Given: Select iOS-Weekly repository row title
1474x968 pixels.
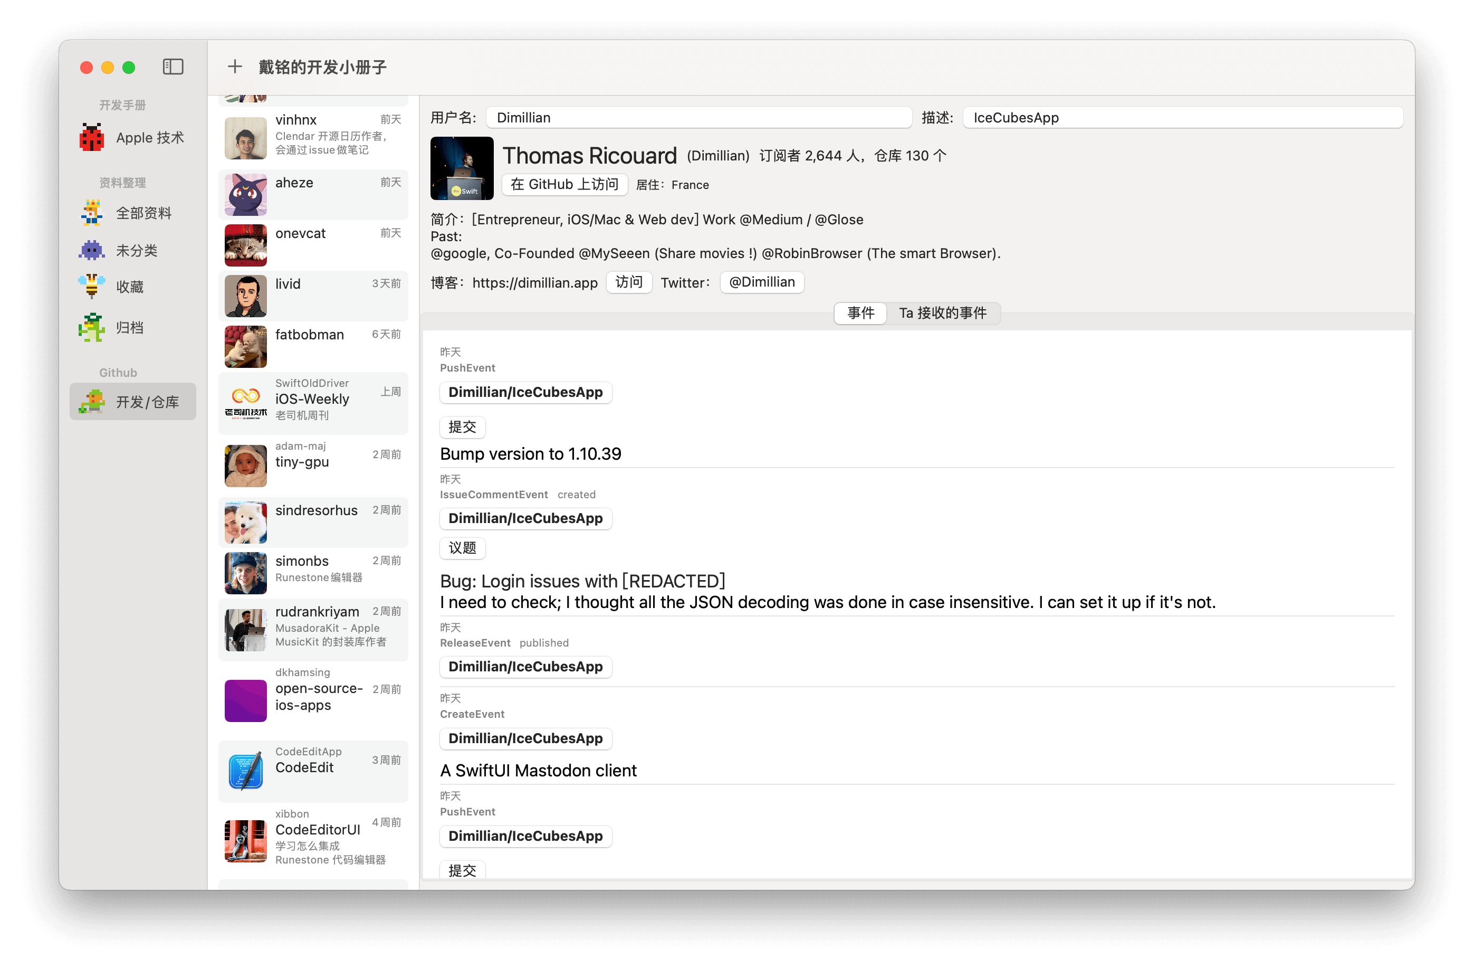Looking at the screenshot, I should (x=312, y=399).
